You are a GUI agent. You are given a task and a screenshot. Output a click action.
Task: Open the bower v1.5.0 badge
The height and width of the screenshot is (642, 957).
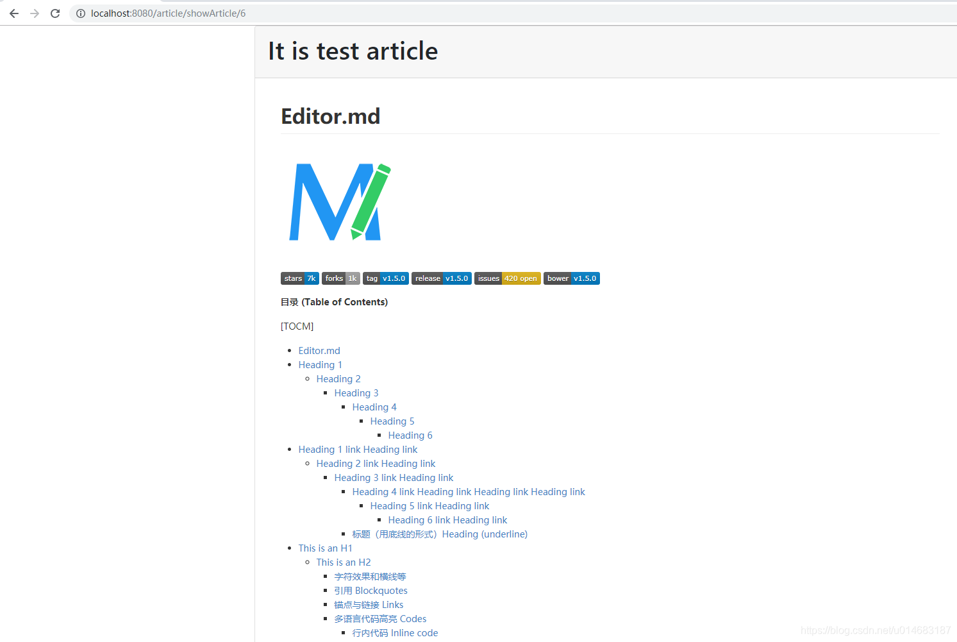[x=572, y=278]
